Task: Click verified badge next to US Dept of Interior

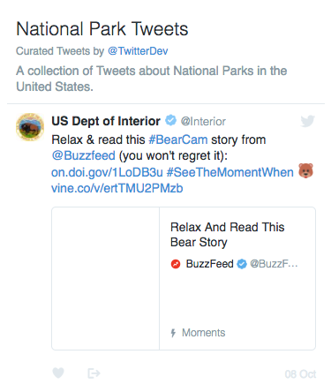Action: [170, 121]
